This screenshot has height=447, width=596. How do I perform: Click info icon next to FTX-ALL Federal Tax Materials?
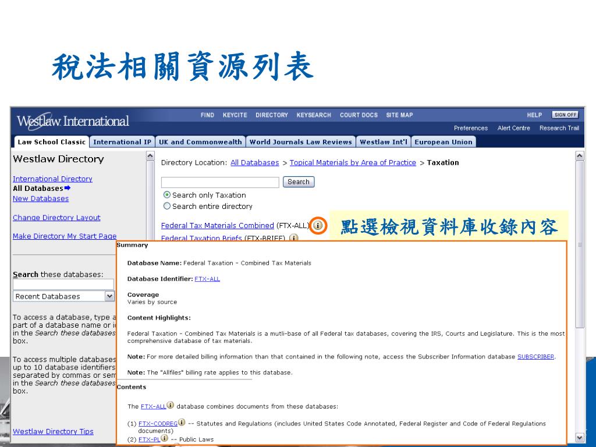318,225
